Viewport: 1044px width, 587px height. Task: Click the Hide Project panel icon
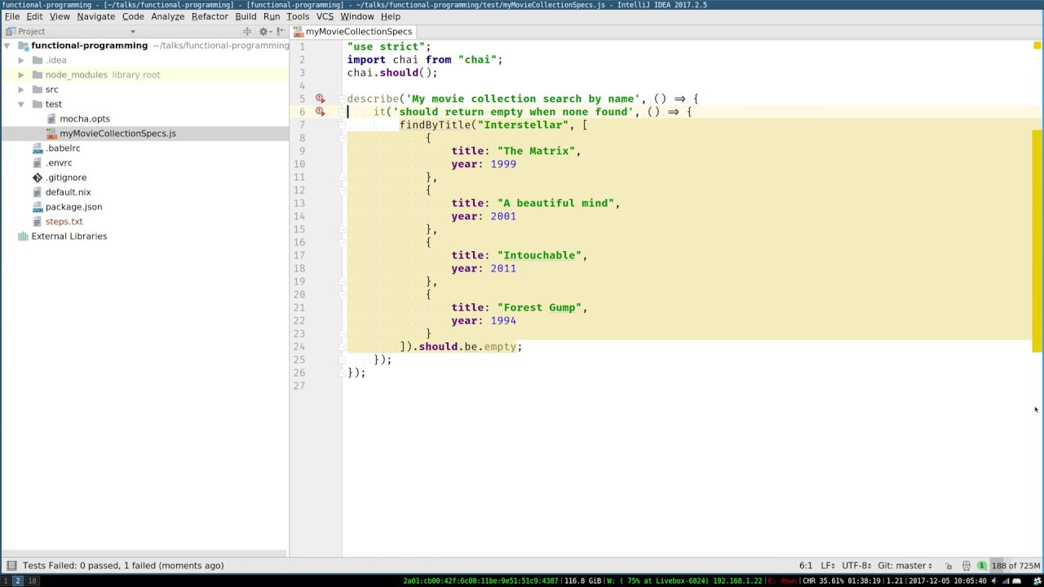tap(280, 32)
